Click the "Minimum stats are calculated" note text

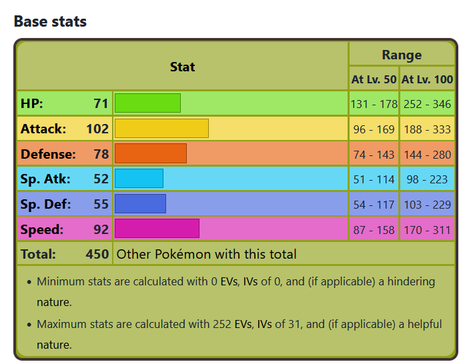click(x=236, y=292)
